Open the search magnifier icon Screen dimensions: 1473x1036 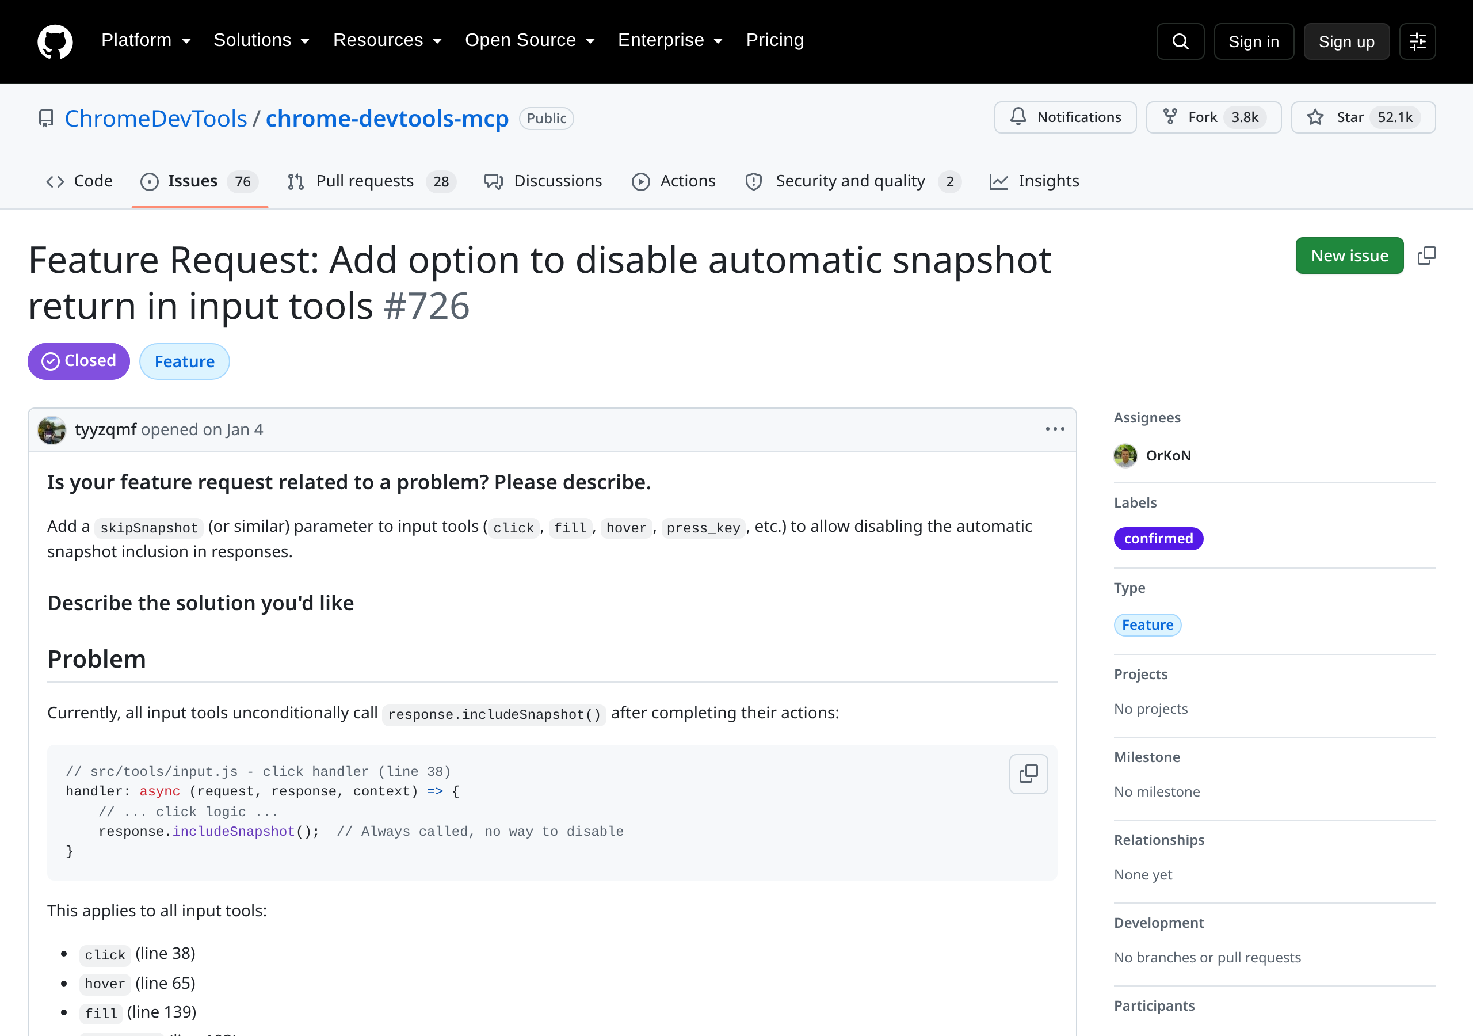click(x=1180, y=41)
